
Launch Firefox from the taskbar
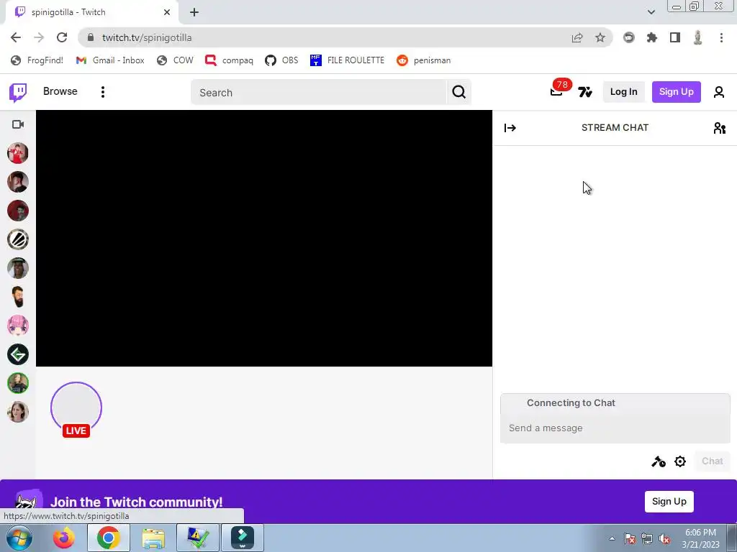click(63, 538)
